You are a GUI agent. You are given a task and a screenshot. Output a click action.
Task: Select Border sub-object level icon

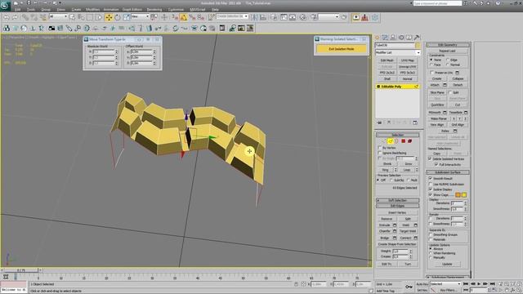coord(396,141)
